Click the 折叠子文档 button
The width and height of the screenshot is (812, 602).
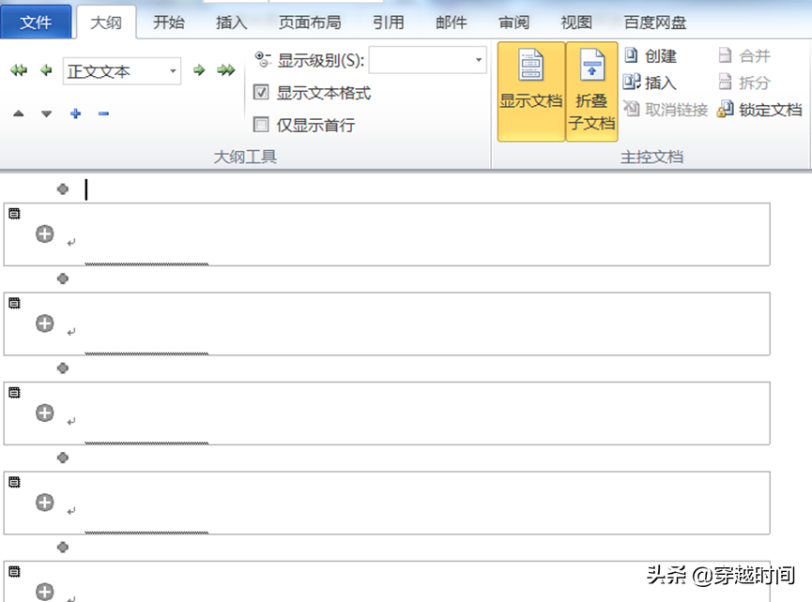(591, 92)
